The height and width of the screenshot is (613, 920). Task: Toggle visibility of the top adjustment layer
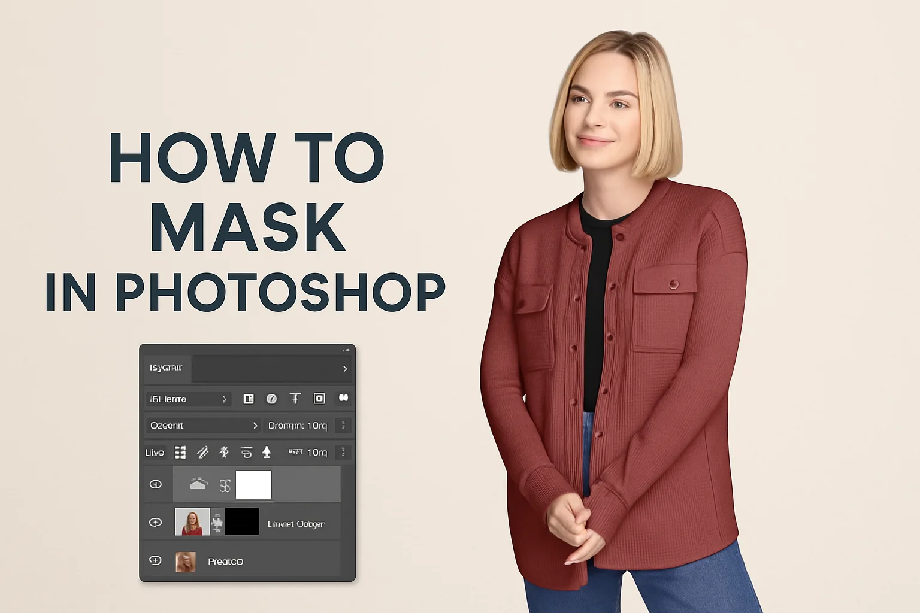[156, 484]
